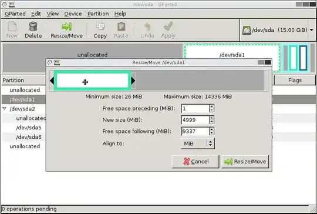Screen dimensions: 317x214
Task: Click the Free space following input field
Action: (x=195, y=131)
